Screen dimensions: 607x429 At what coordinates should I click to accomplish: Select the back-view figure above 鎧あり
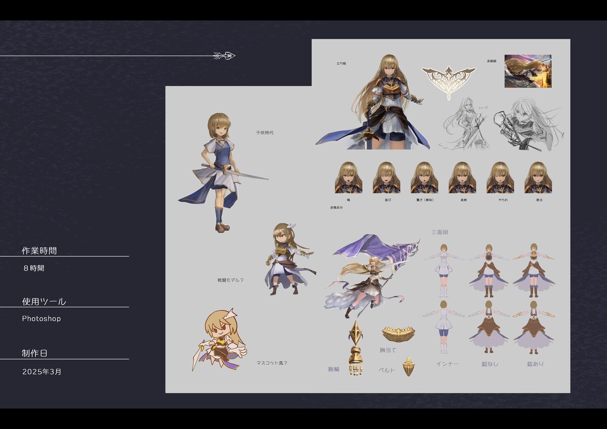coord(534,328)
